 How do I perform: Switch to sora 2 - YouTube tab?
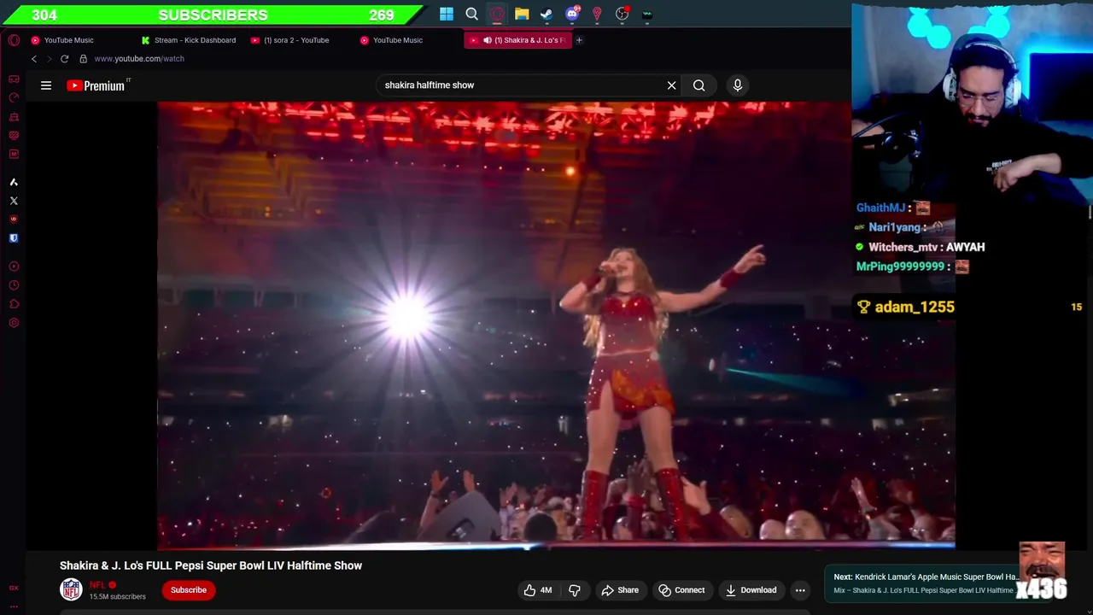[296, 40]
